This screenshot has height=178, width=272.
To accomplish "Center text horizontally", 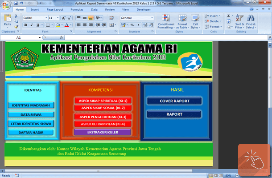I will (x=84, y=25).
